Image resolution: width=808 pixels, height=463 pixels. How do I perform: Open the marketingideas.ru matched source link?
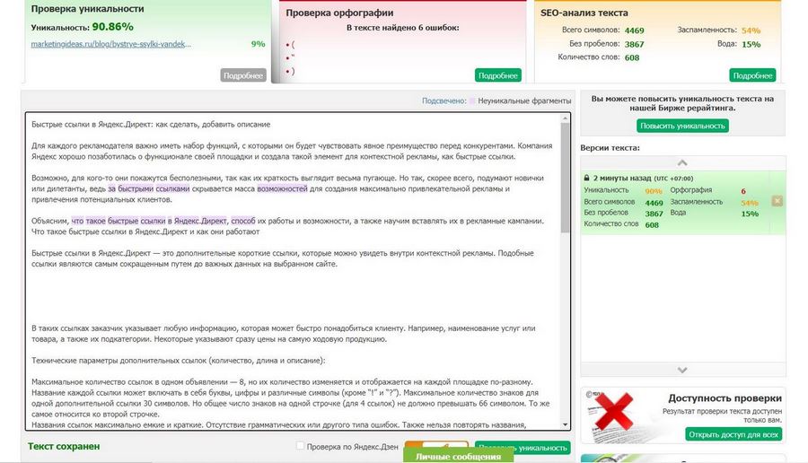point(110,44)
